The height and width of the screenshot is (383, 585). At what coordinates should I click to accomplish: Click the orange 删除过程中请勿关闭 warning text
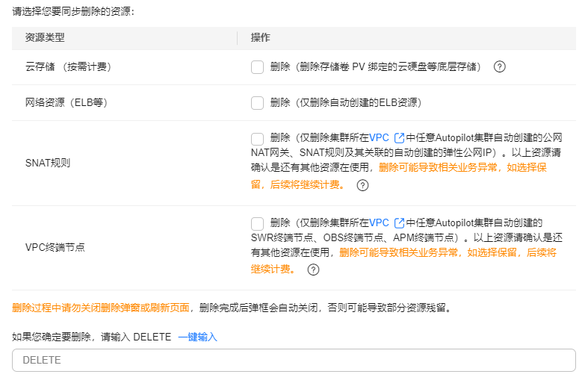(101, 307)
